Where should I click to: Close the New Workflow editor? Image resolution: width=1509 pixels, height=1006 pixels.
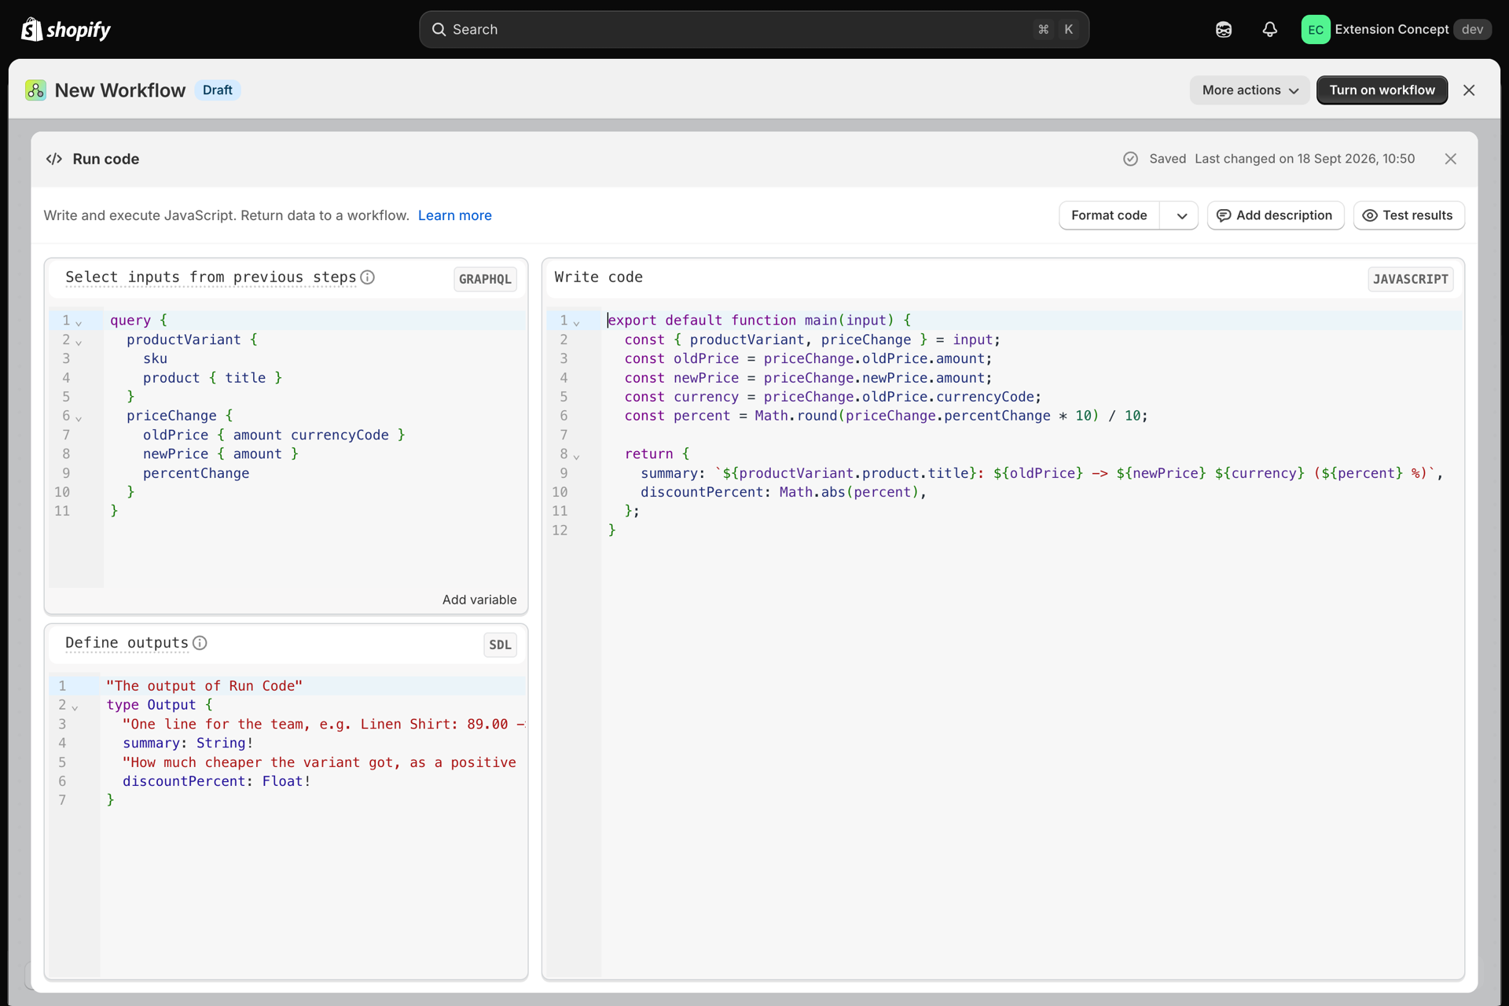pyautogui.click(x=1469, y=90)
